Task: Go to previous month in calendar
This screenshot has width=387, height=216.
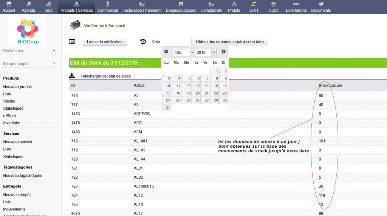Action: point(166,52)
